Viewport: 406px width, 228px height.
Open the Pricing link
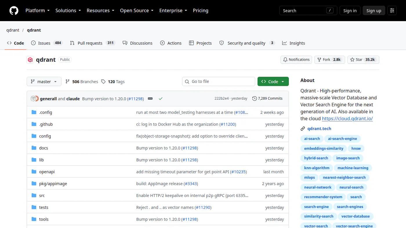click(201, 10)
